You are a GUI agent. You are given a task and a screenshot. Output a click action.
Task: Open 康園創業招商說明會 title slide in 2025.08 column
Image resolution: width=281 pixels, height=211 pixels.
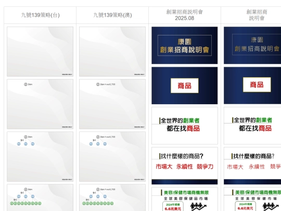tap(185, 45)
